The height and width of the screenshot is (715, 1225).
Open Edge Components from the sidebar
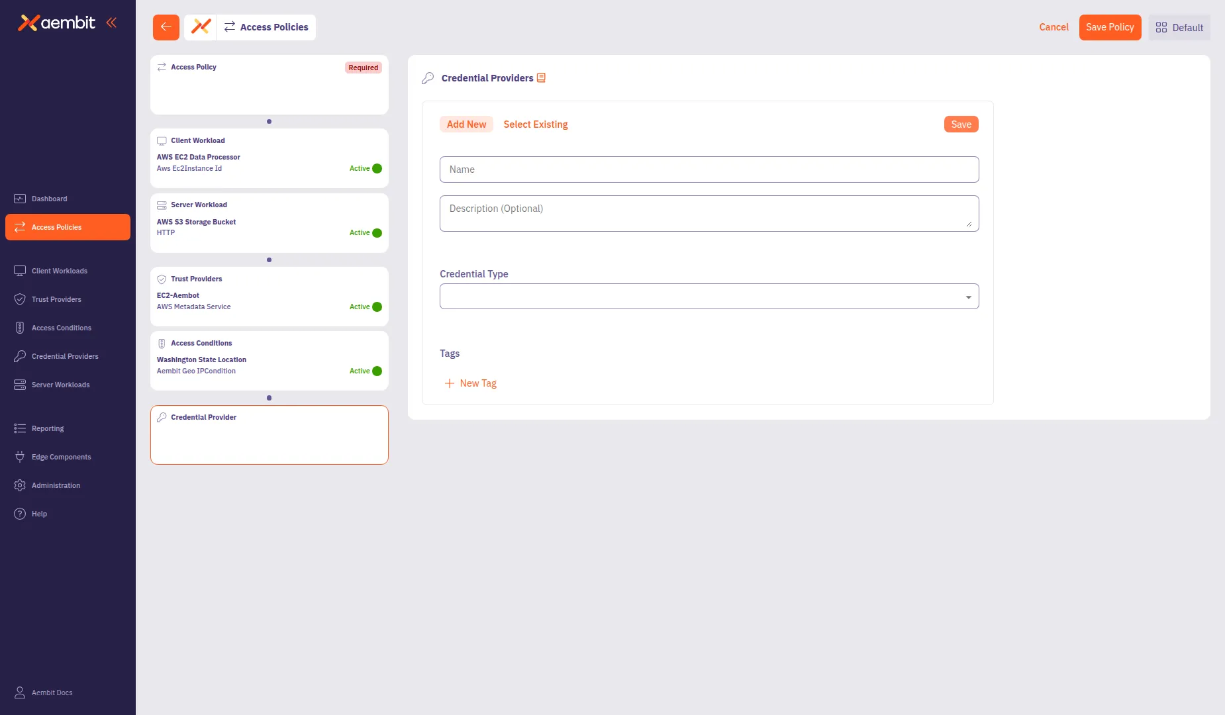[61, 457]
